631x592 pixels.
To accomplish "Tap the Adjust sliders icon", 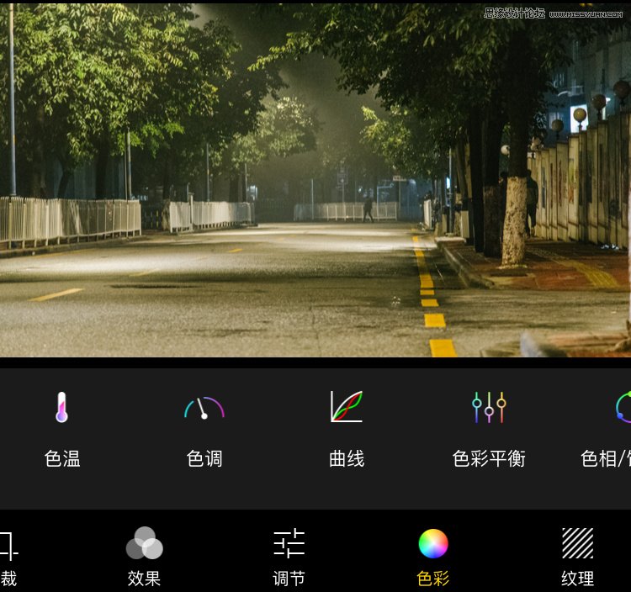I will click(289, 543).
